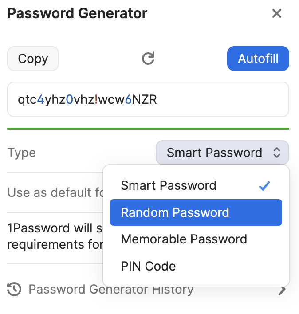
Task: Regenerate the password with the refresh icon
Action: click(148, 59)
